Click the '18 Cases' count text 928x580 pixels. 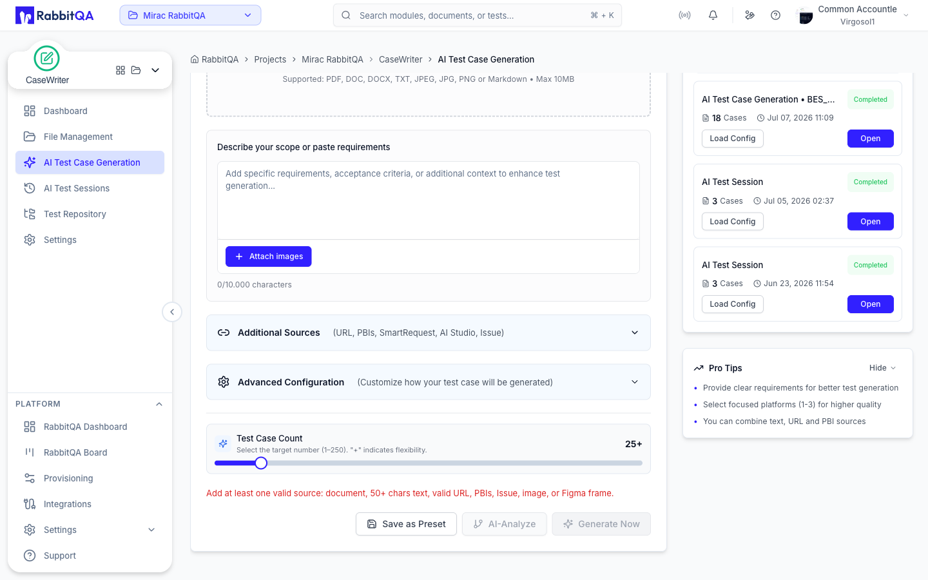click(x=730, y=118)
